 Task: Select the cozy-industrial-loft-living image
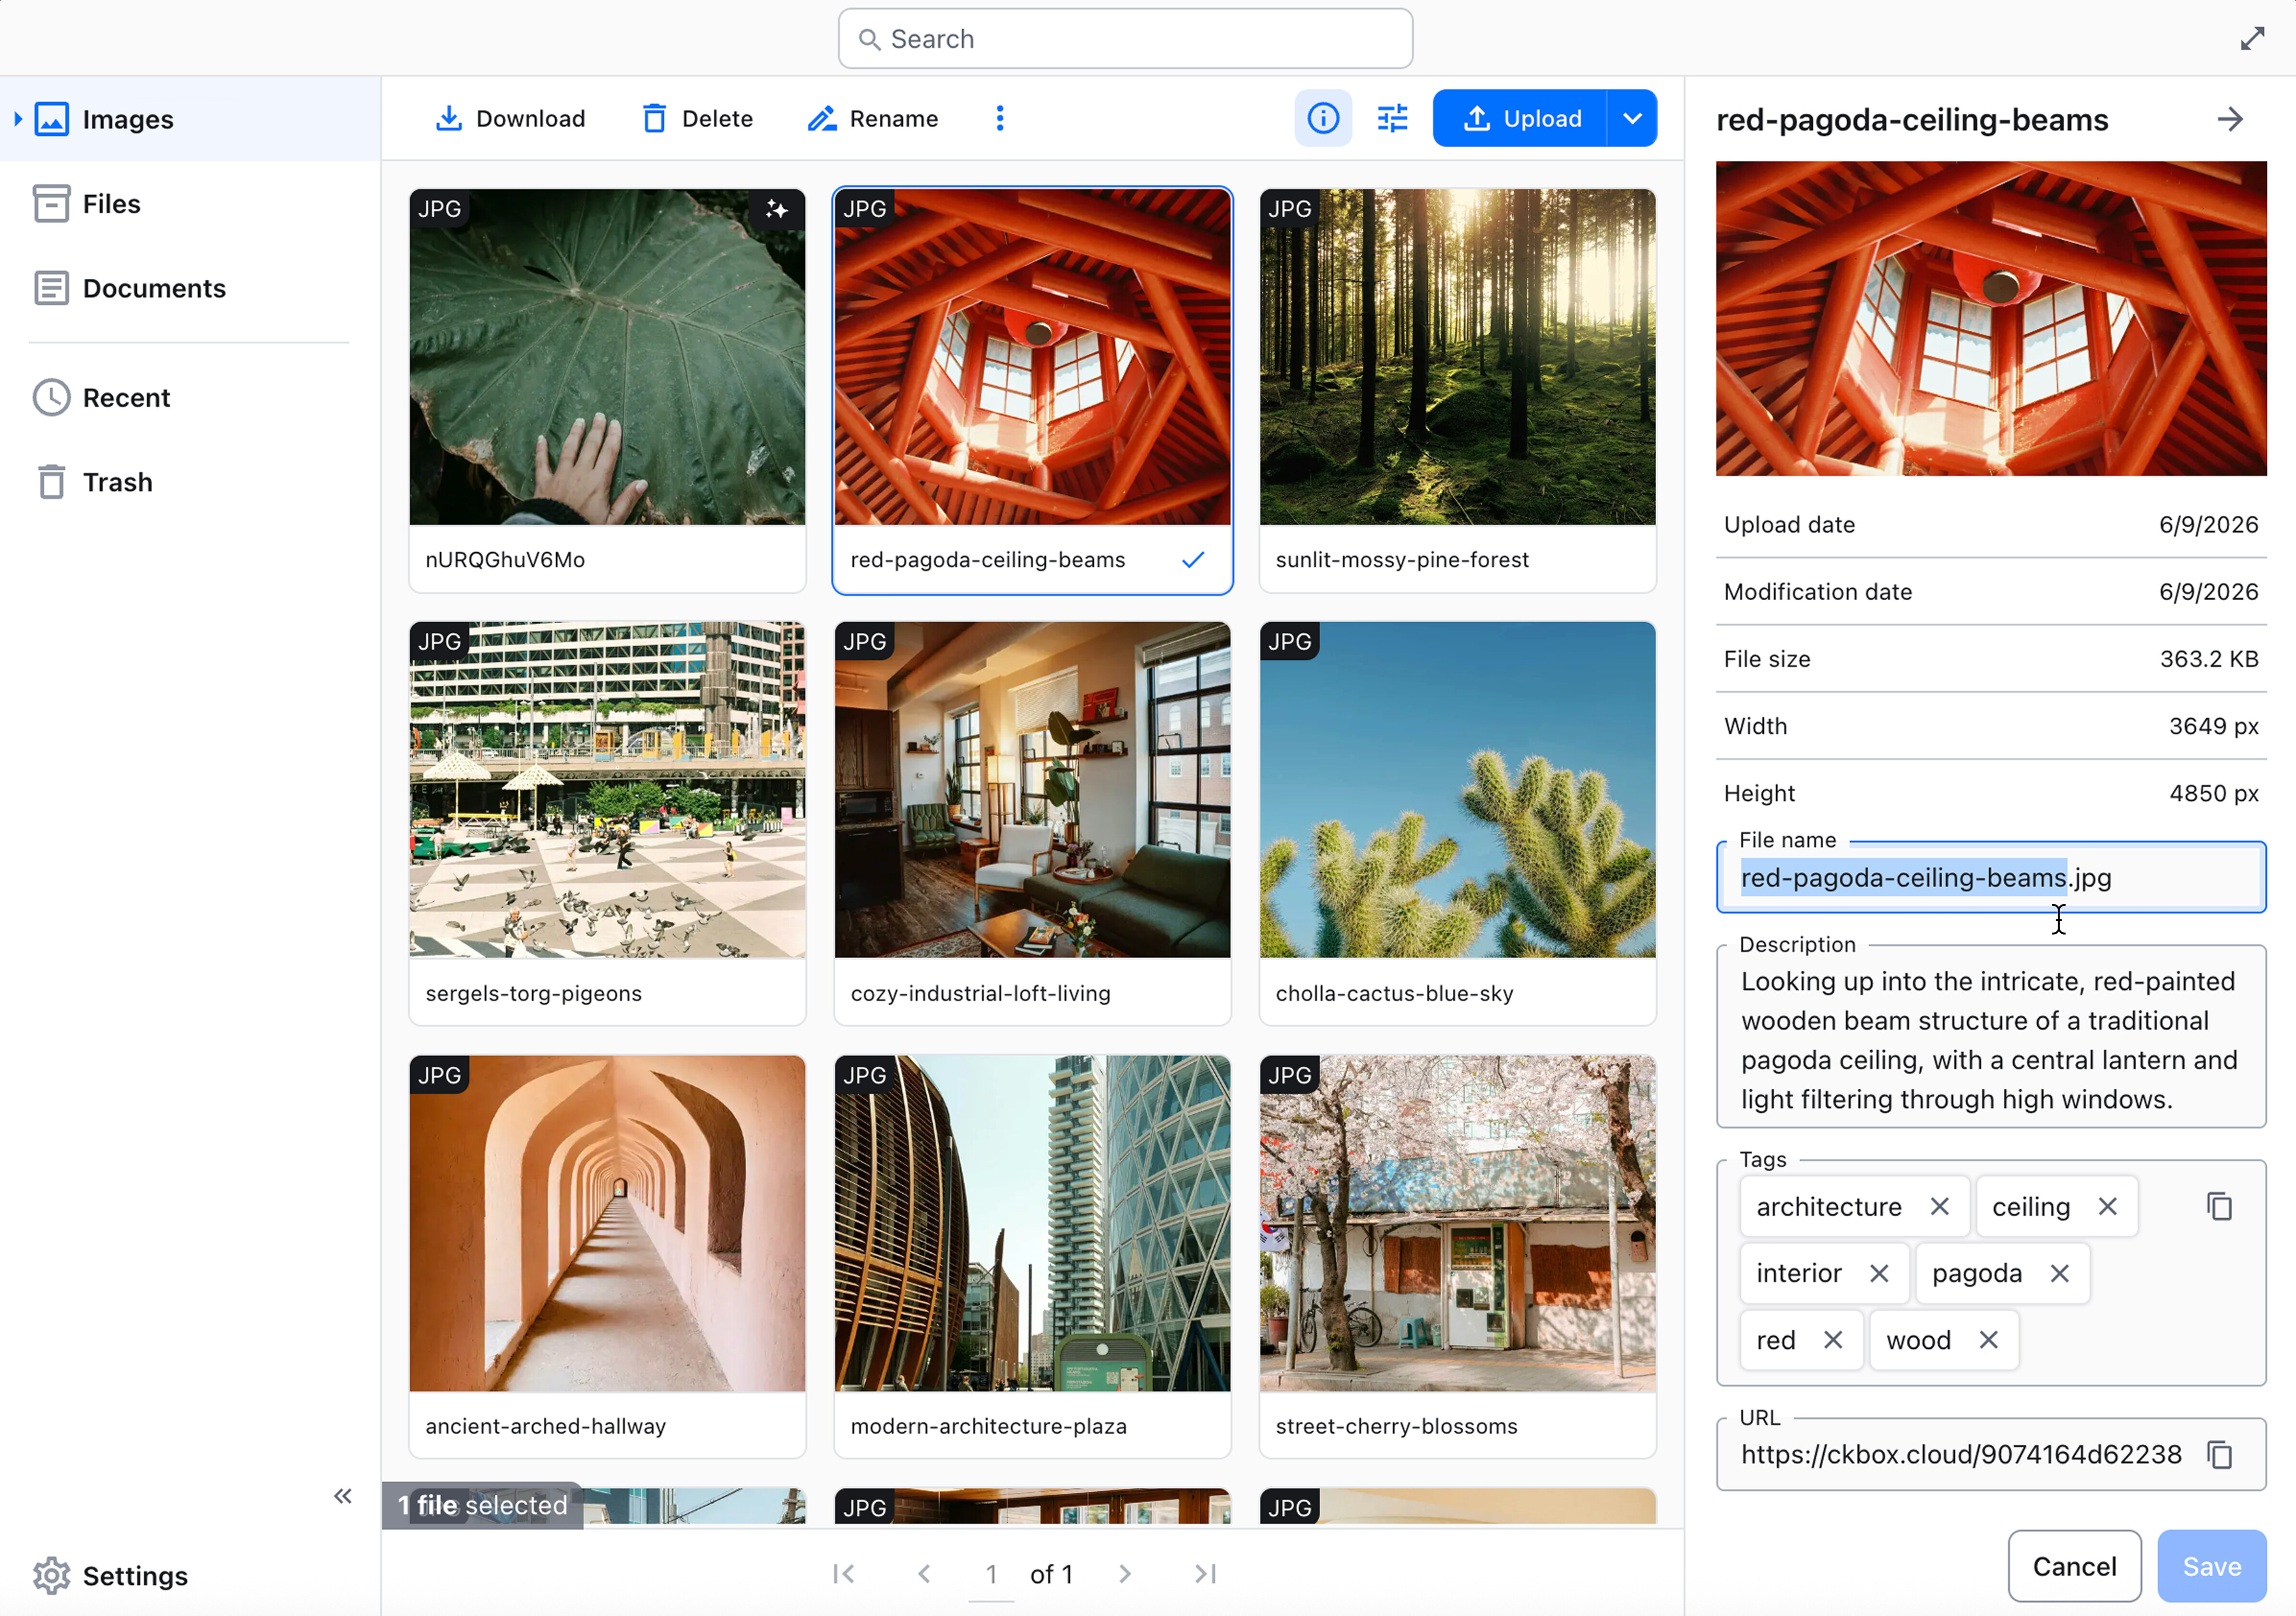1032,790
